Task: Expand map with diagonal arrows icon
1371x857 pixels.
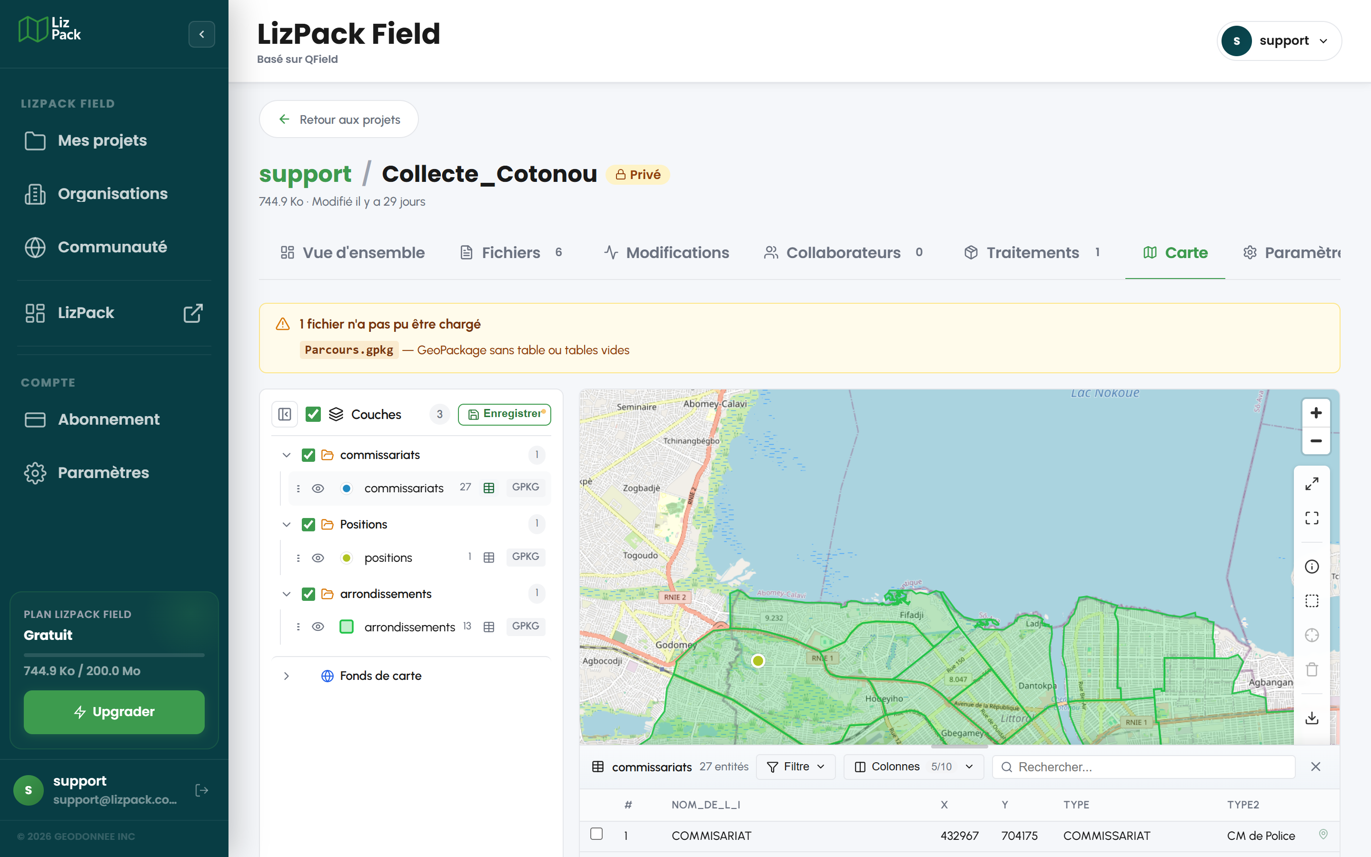Action: tap(1311, 484)
